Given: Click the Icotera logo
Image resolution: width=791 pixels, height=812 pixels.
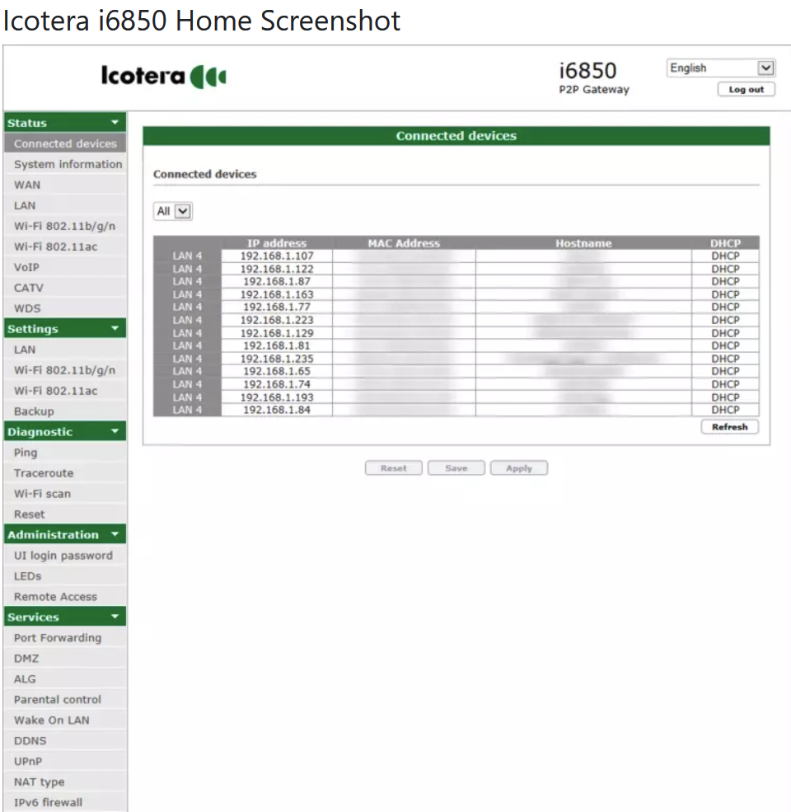Looking at the screenshot, I should point(164,76).
